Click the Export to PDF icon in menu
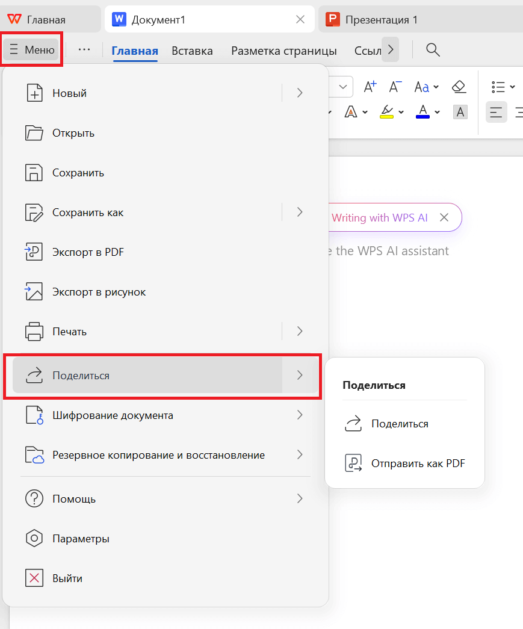 [x=34, y=252]
